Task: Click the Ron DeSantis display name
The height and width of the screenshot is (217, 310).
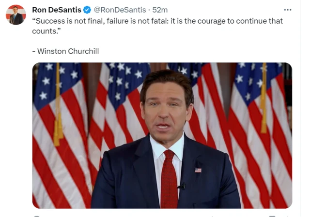Action: tap(57, 10)
